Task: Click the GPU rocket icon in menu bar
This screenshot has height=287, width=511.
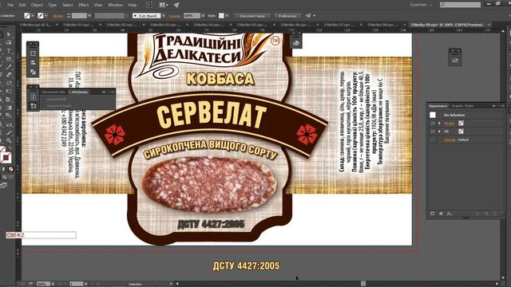Action: [176, 5]
